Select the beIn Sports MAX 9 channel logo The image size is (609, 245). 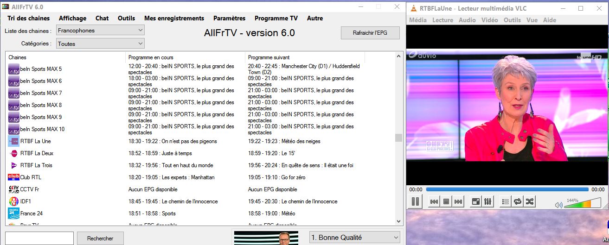[13, 117]
